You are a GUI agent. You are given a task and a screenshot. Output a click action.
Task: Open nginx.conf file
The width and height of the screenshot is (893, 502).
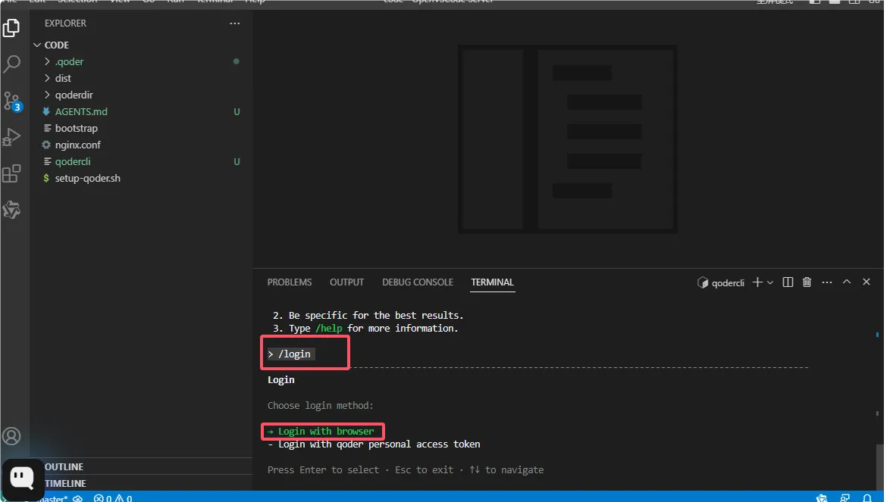coord(141,145)
